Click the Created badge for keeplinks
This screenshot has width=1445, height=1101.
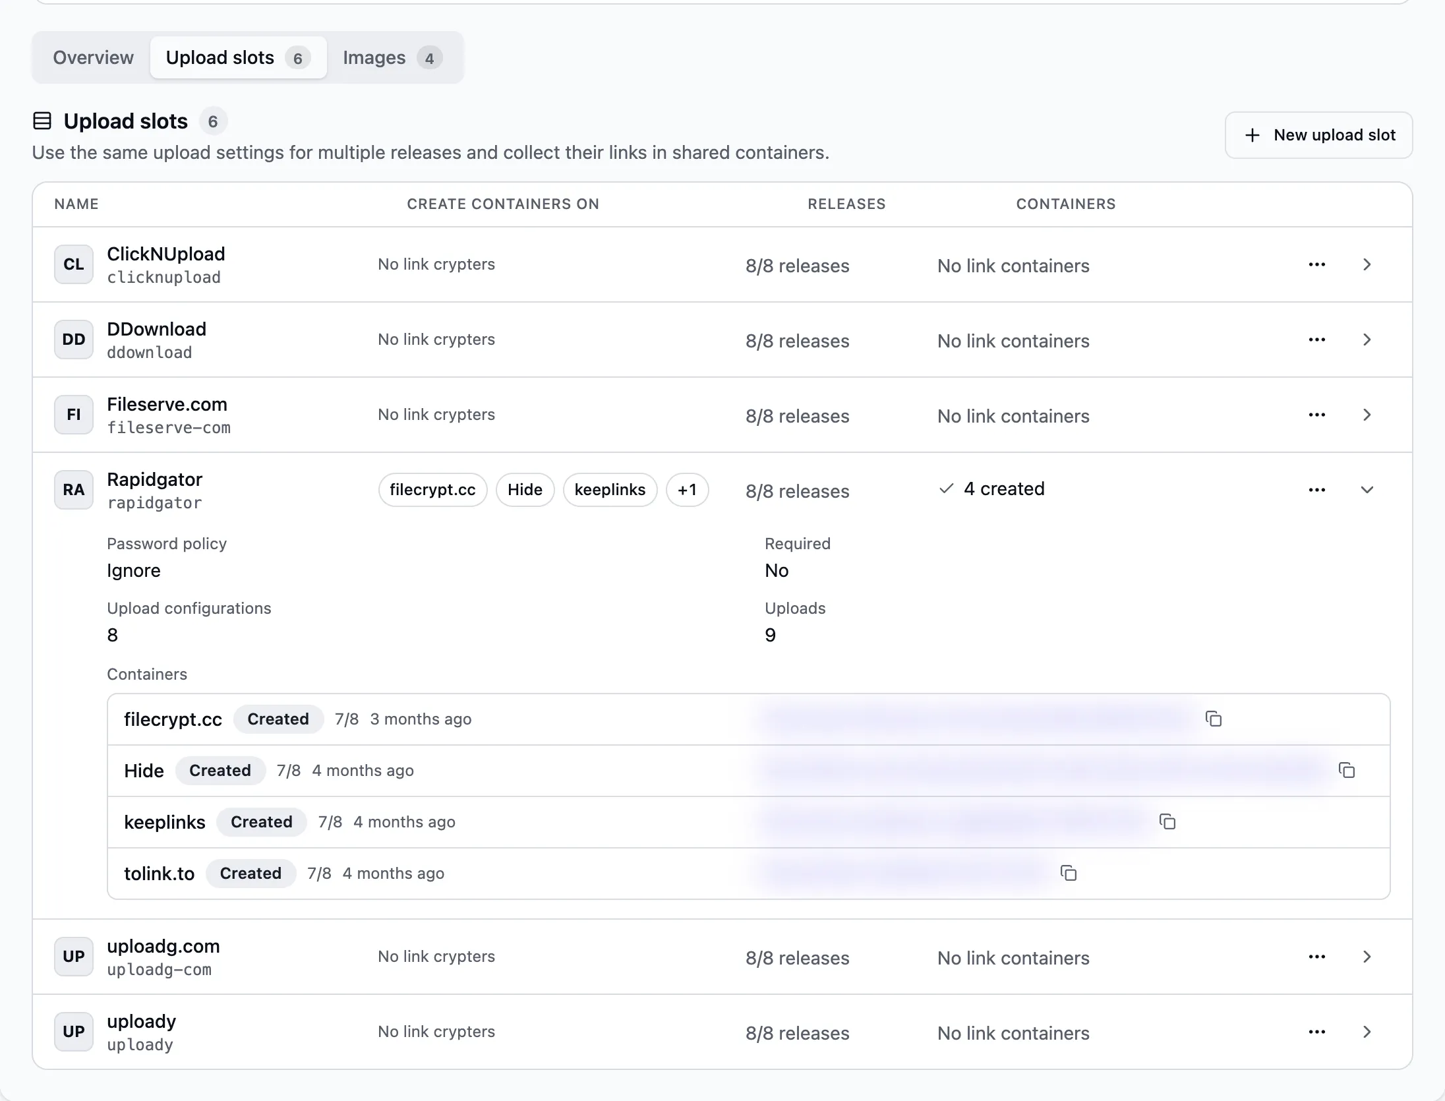tap(261, 822)
